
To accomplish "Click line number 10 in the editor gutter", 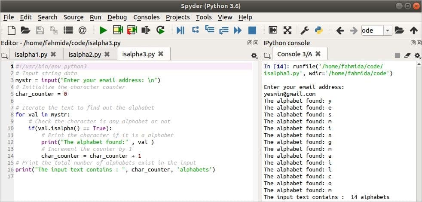I will coord(10,128).
